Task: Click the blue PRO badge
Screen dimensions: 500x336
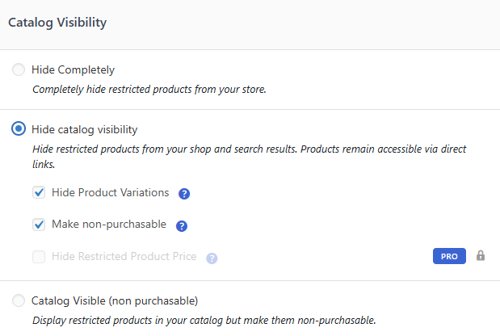Action: click(x=449, y=256)
